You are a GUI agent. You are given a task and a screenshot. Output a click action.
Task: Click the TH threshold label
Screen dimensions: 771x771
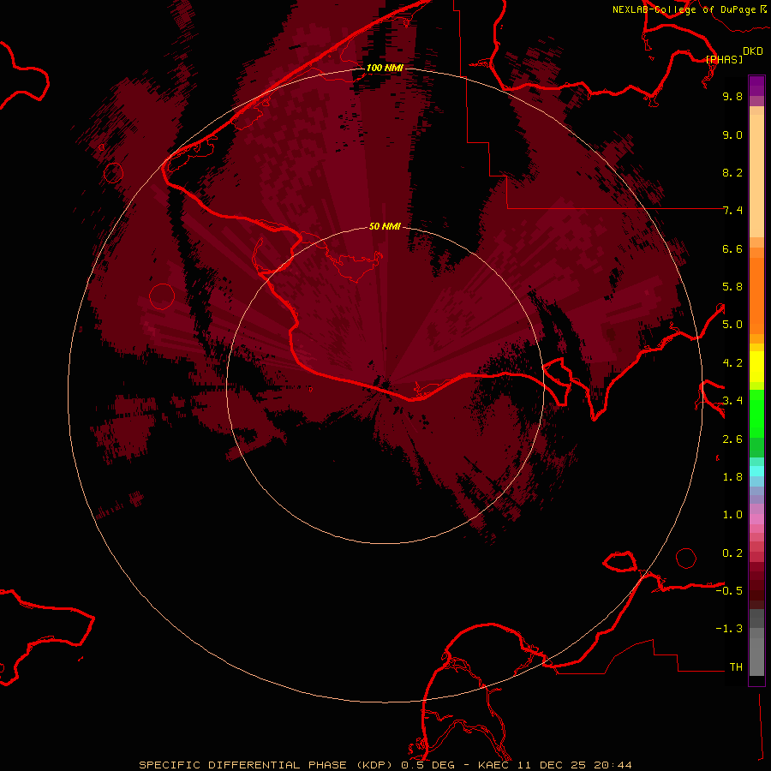point(736,667)
